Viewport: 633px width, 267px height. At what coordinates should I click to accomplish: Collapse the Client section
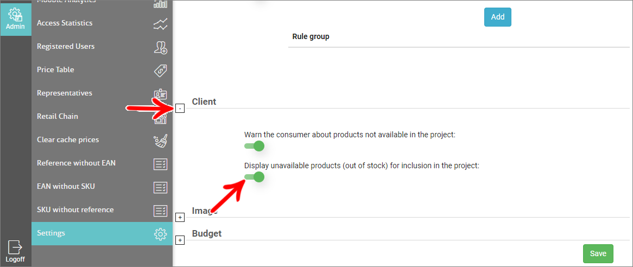[x=180, y=108]
